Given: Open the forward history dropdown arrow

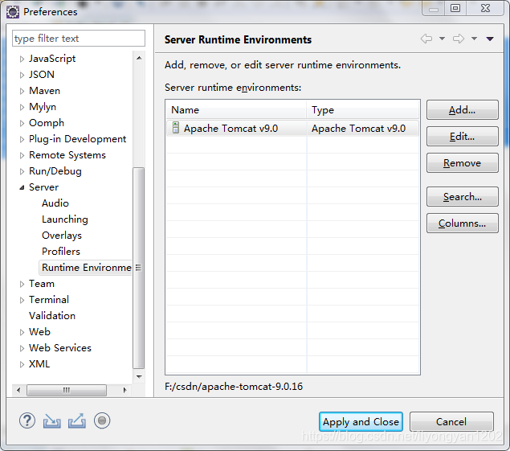Looking at the screenshot, I should [474, 39].
